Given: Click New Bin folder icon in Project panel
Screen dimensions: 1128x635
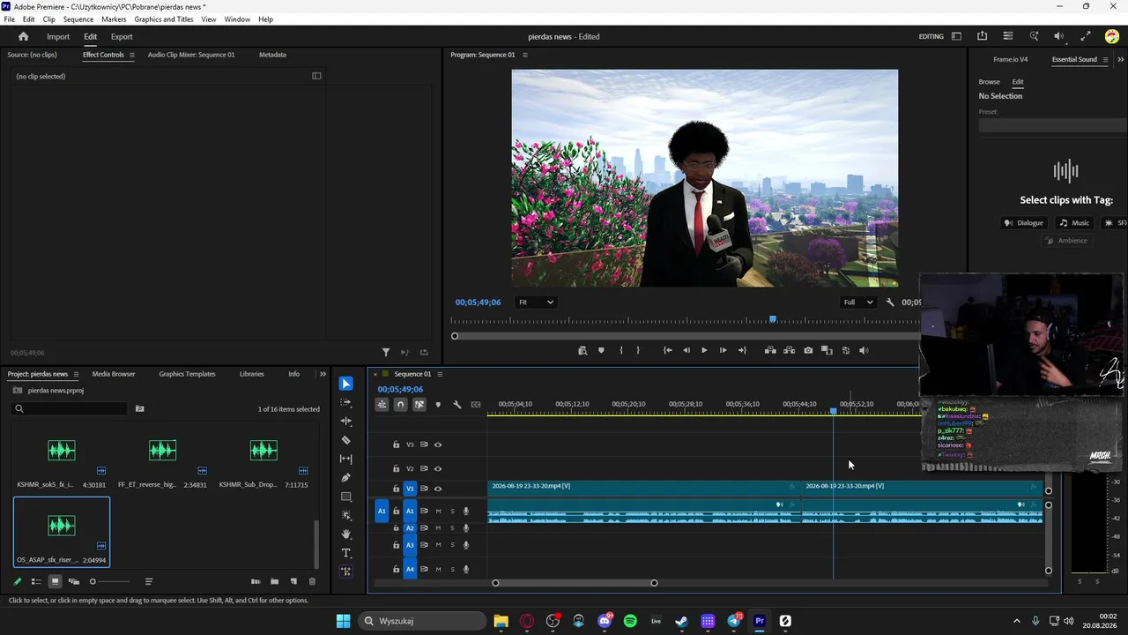Looking at the screenshot, I should click(x=274, y=581).
